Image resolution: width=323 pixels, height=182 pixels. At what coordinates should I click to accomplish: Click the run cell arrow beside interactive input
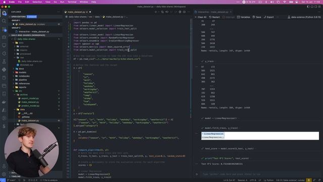pyautogui.click(x=197, y=174)
